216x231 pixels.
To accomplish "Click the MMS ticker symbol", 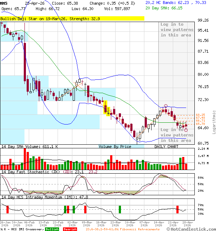I will [4, 3].
